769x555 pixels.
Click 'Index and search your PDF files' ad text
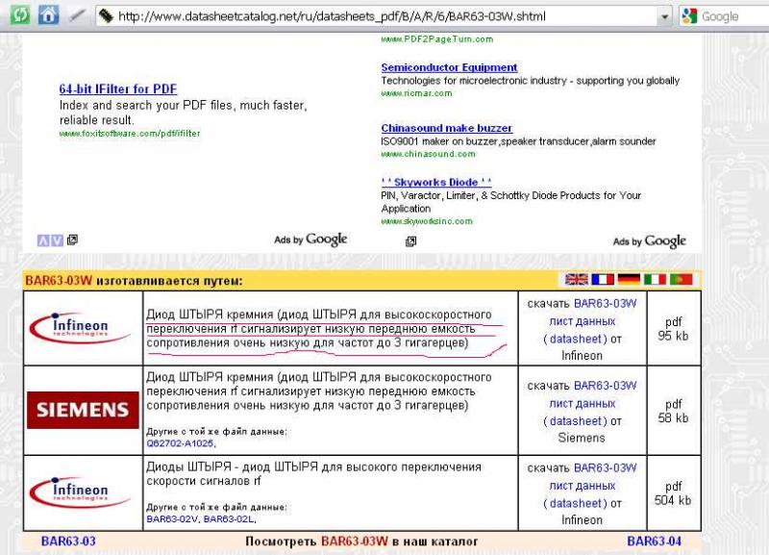(x=183, y=113)
